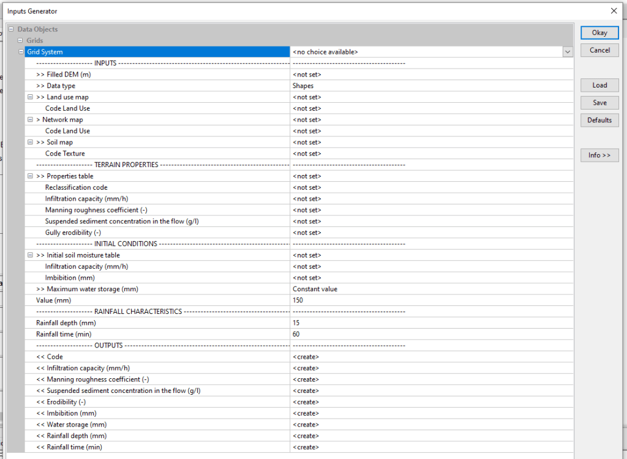Edit the Rainfall depth value 15
Viewport: 627px width, 459px height.
pos(432,323)
